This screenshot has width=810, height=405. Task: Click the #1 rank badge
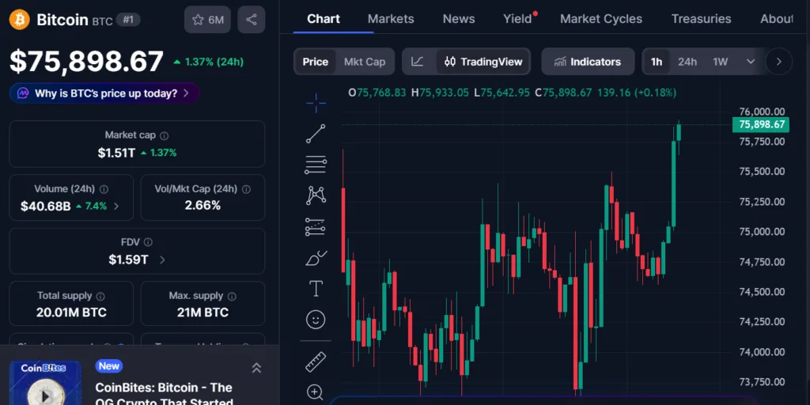pos(128,20)
